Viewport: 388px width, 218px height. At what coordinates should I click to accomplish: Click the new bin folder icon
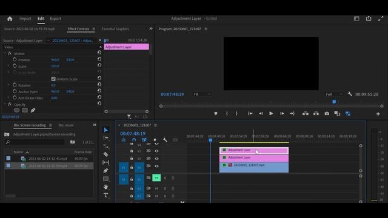click(72, 142)
